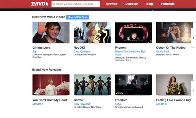Click directors text Erin Murray, Jeremy Schaulin-Rioux
The height and width of the screenshot is (118, 196).
130,59
